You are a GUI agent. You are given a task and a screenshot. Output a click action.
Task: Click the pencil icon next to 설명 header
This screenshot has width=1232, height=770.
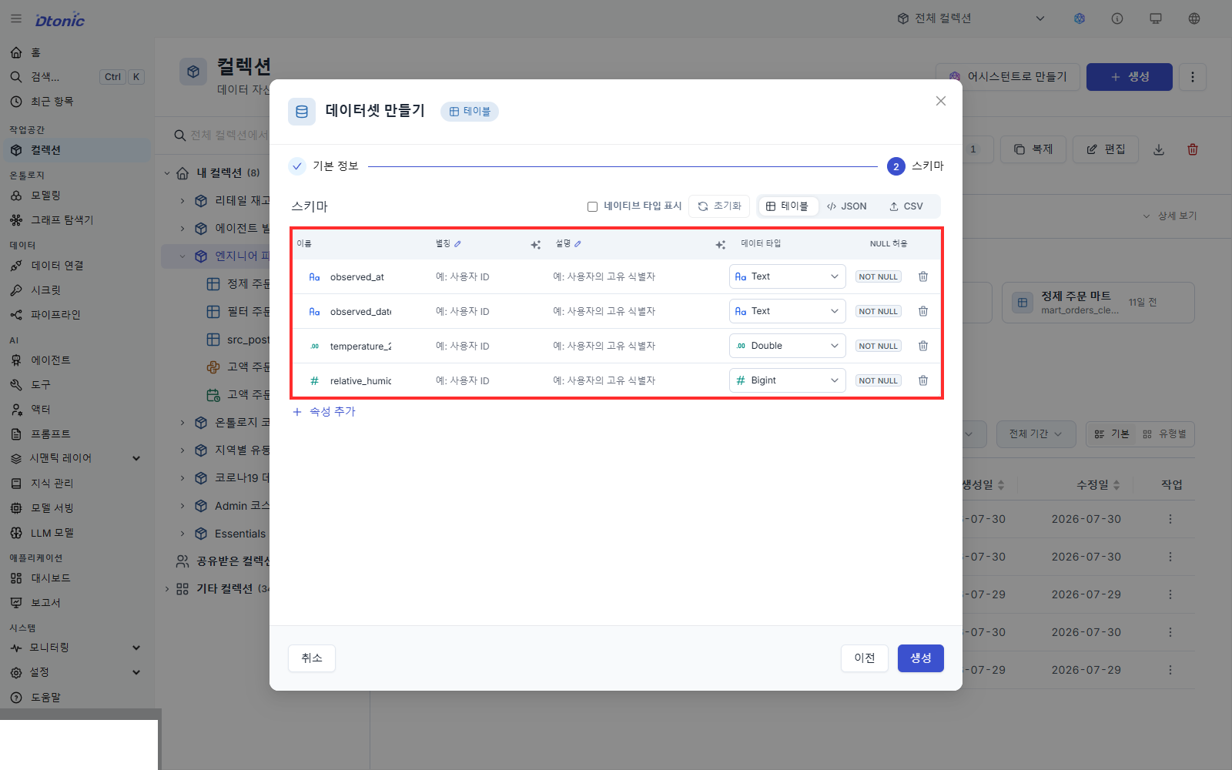click(577, 243)
